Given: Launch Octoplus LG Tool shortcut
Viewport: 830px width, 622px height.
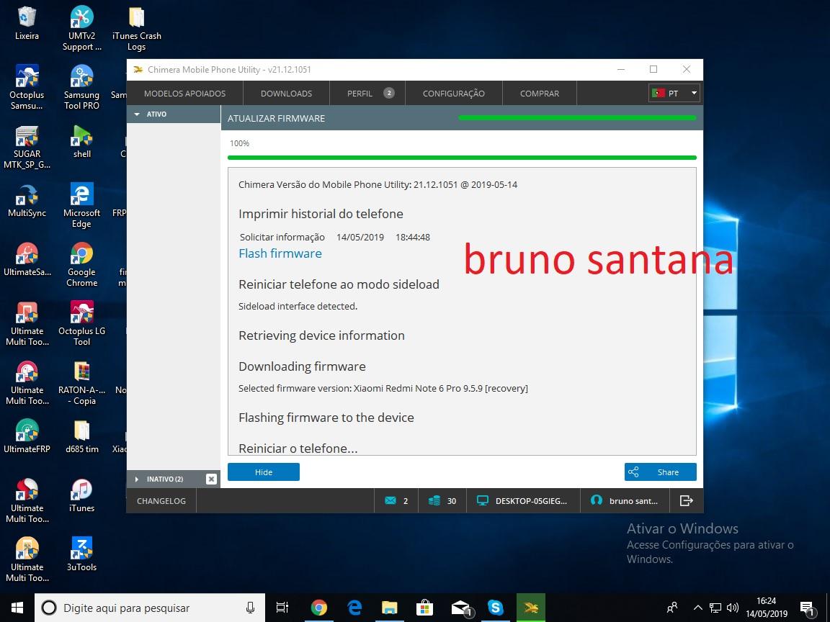Looking at the screenshot, I should pos(81,323).
